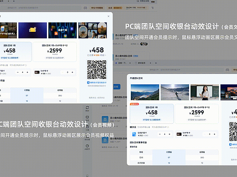This screenshot has width=237, height=177.
Task: Click the Alipay scan-to-pay link under the QR code
Action: point(97,83)
